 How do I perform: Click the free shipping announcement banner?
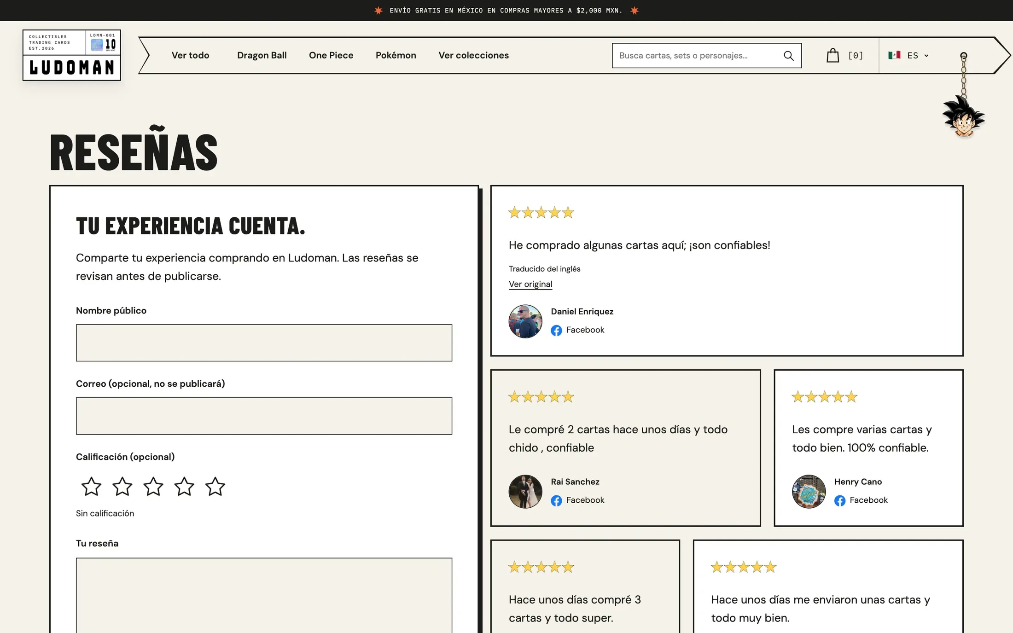506,10
